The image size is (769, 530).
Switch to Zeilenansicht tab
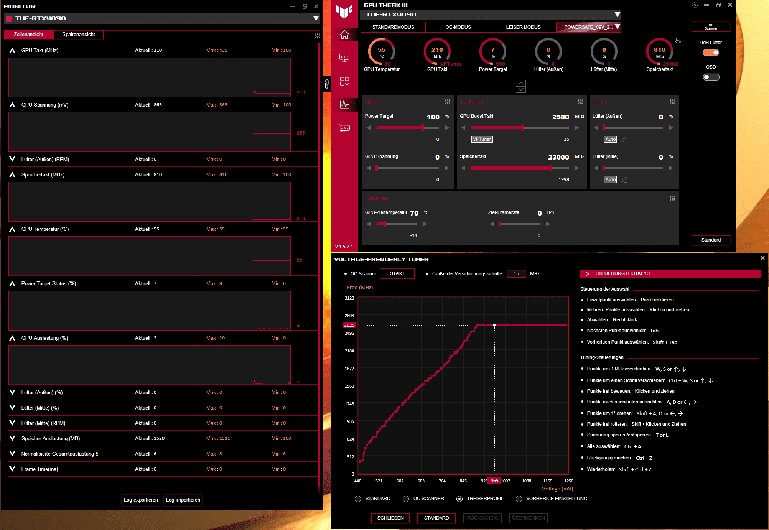click(29, 35)
